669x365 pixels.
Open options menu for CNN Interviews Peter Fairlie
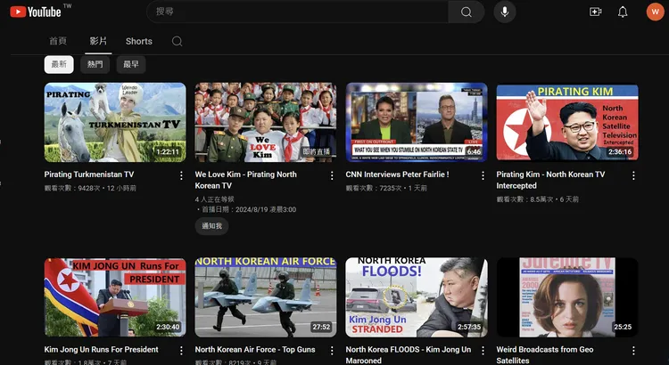(483, 175)
